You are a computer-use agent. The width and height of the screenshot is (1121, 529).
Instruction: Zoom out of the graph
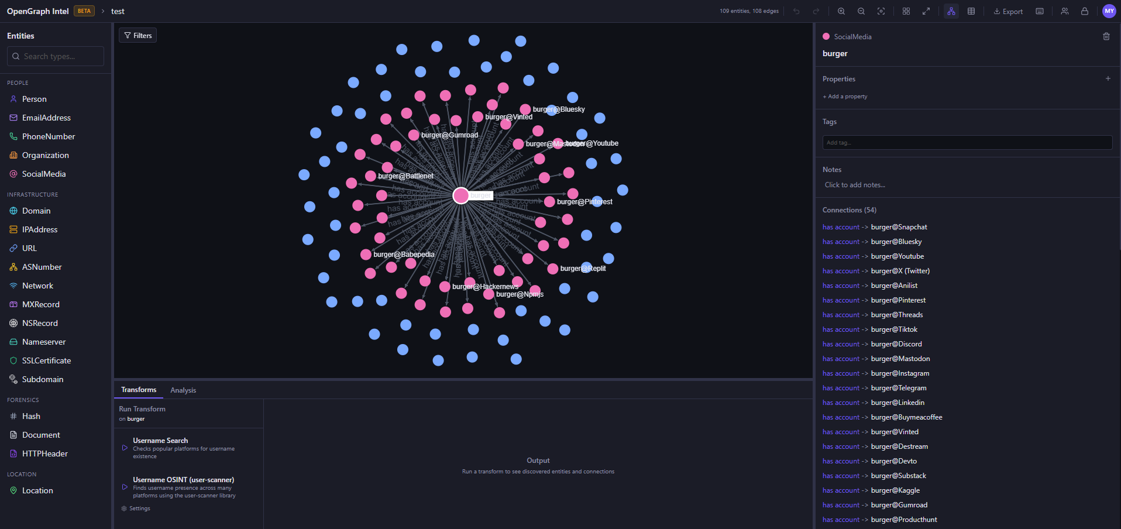[x=861, y=11]
